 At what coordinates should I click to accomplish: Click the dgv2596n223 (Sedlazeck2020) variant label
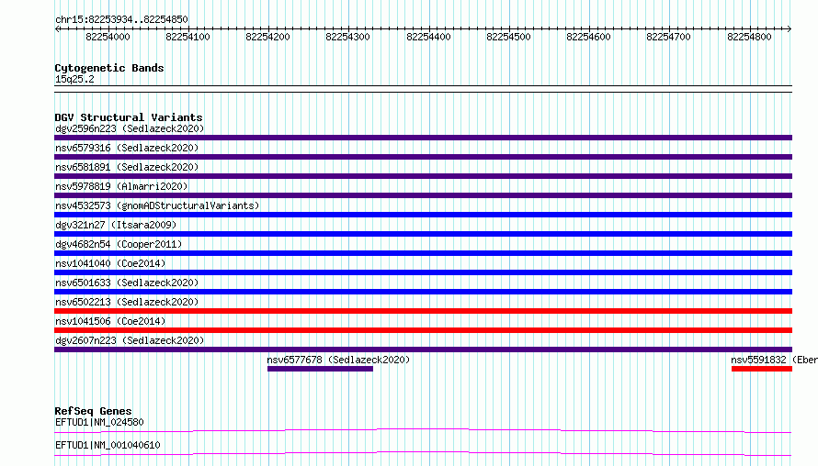click(x=130, y=128)
